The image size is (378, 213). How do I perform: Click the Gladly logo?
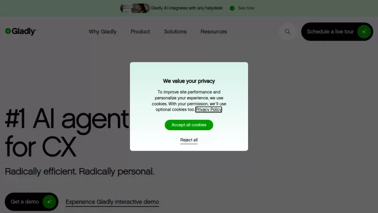(x=21, y=31)
